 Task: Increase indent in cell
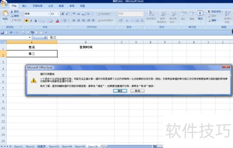[x=93, y=20]
